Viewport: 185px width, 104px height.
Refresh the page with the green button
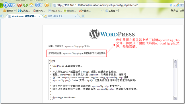pos(26,5)
